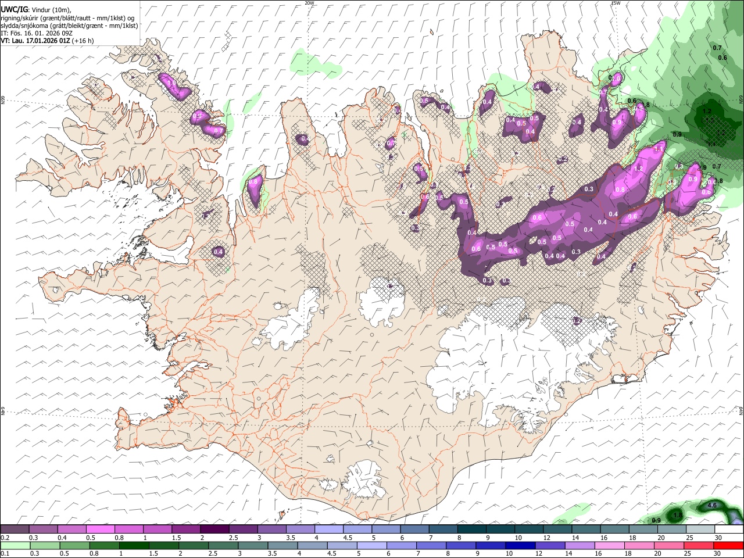Pick the top-row swatch between 0.4 and 0.5

click(71, 529)
